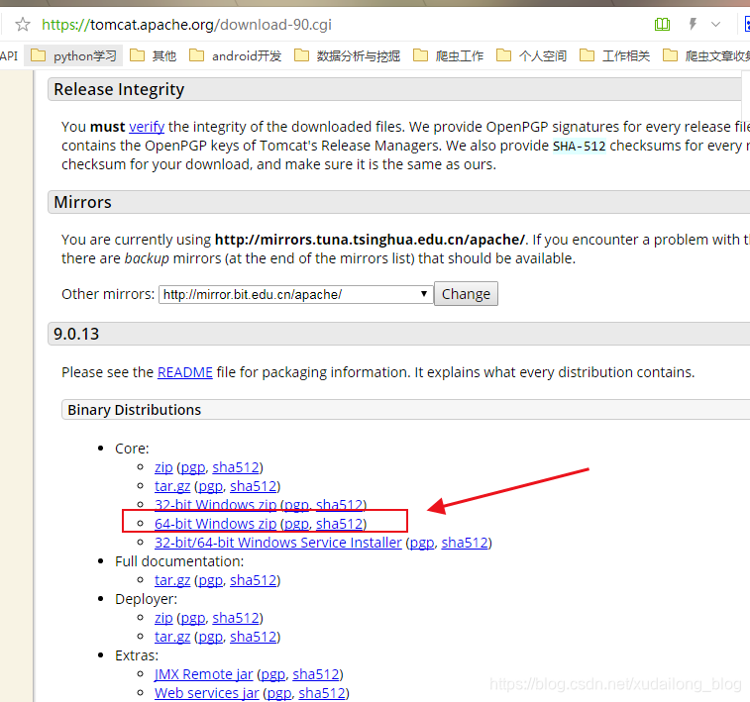Click the bookmark star icon in address bar

(23, 24)
